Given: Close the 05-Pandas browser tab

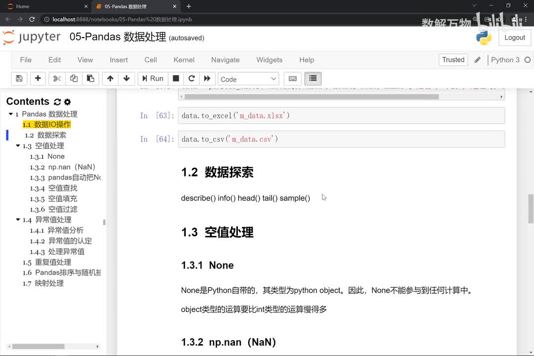Looking at the screenshot, I should coord(175,6).
